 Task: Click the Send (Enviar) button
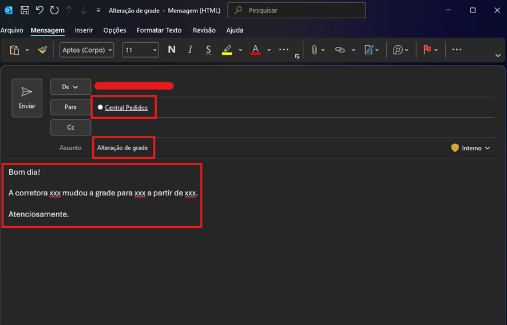click(x=27, y=98)
